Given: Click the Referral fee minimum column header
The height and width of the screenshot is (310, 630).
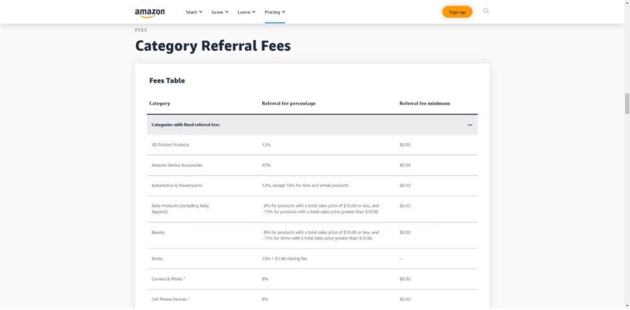Looking at the screenshot, I should (425, 104).
